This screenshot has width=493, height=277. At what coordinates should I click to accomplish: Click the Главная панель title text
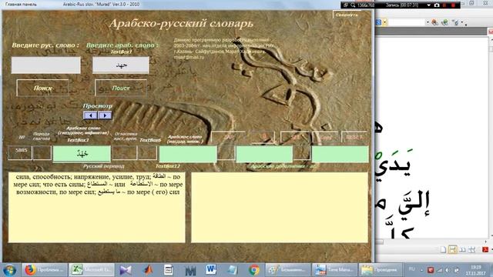[x=21, y=5]
